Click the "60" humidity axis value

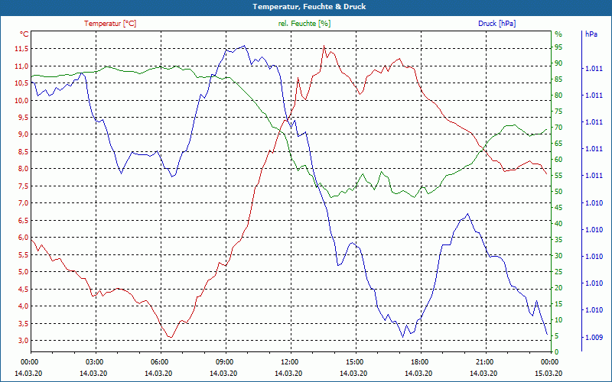point(558,160)
